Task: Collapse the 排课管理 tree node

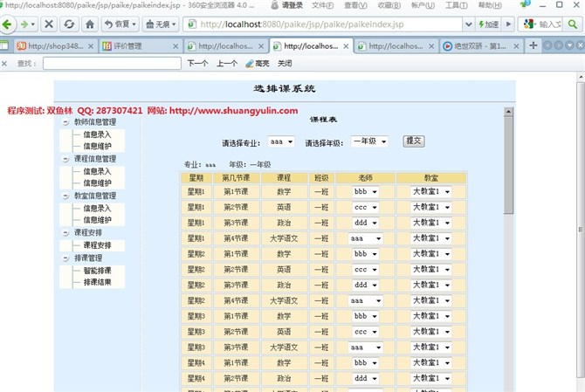Action: point(65,258)
